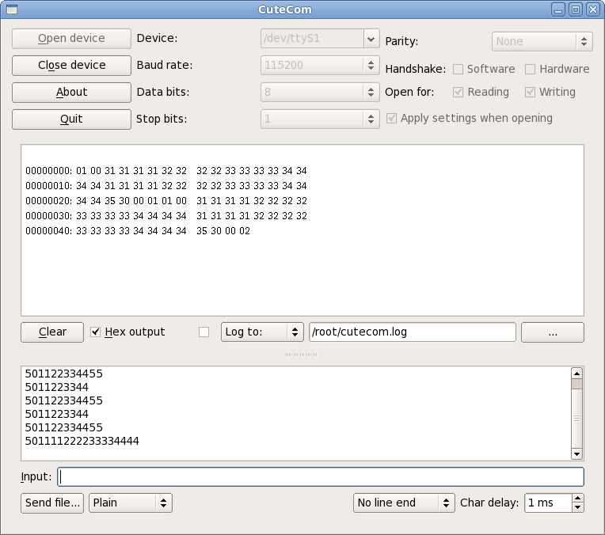605x535 pixels.
Task: Click history scrollbar up arrow
Action: click(576, 374)
